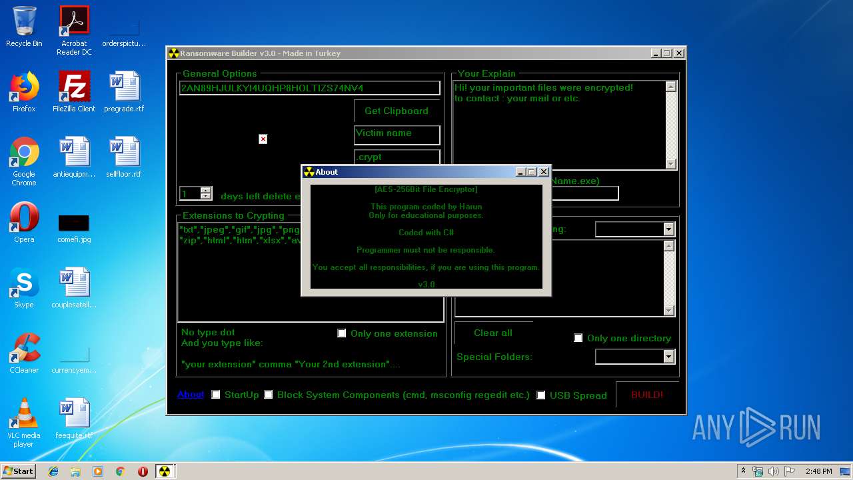Launch Opera desktop shortcut

point(24,223)
